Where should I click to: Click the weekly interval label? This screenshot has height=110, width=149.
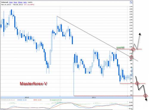30,2
